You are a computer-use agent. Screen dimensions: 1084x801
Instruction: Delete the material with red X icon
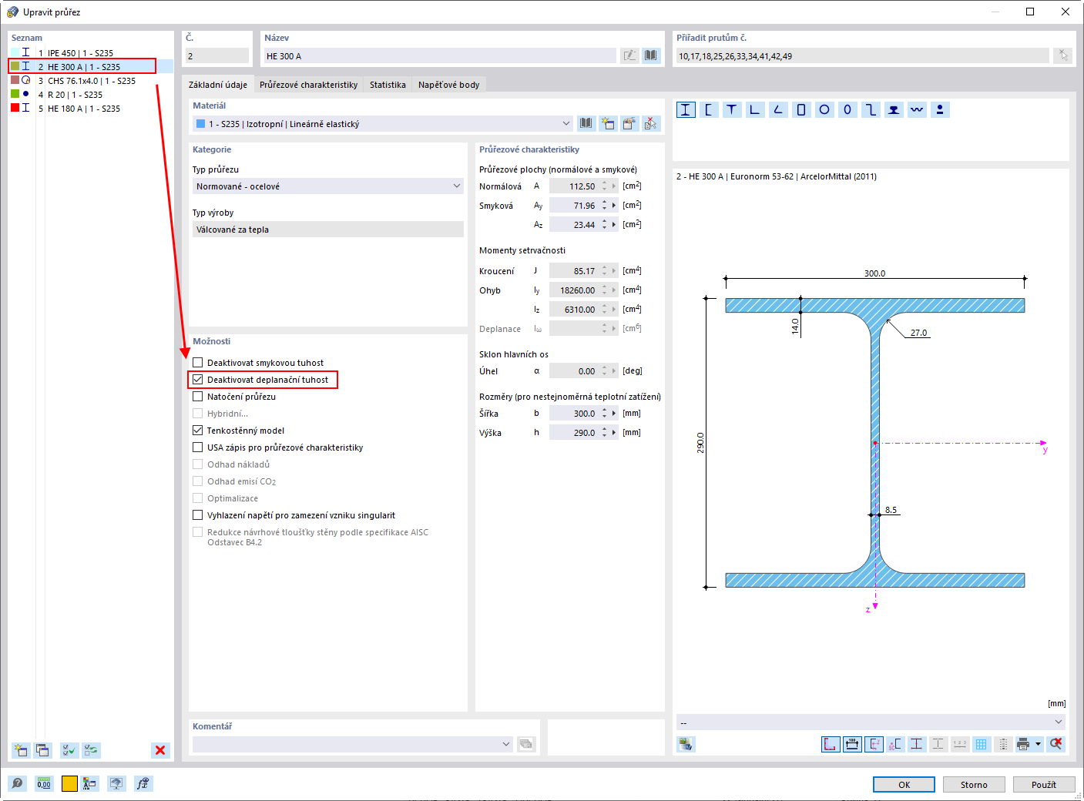[x=651, y=123]
